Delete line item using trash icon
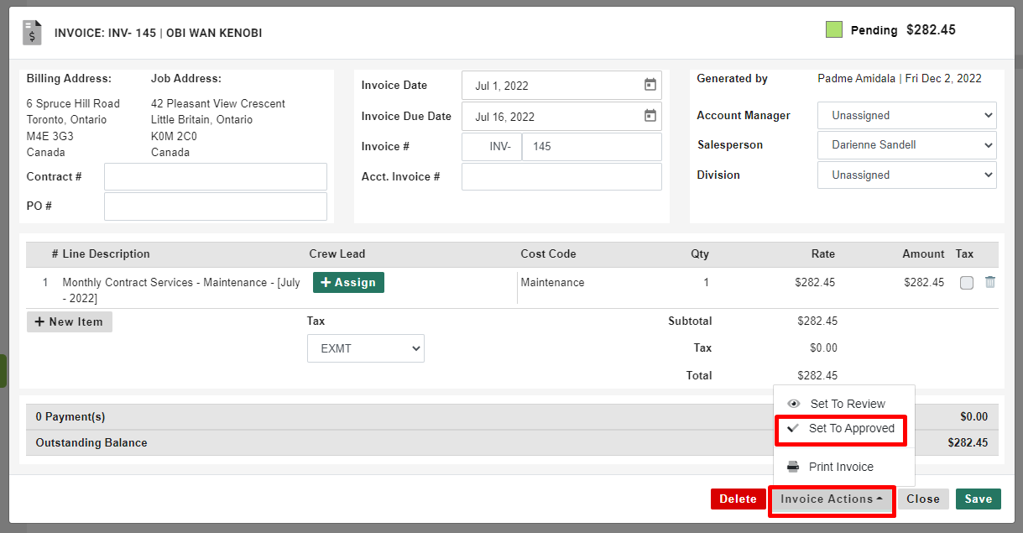1023x533 pixels. point(990,283)
